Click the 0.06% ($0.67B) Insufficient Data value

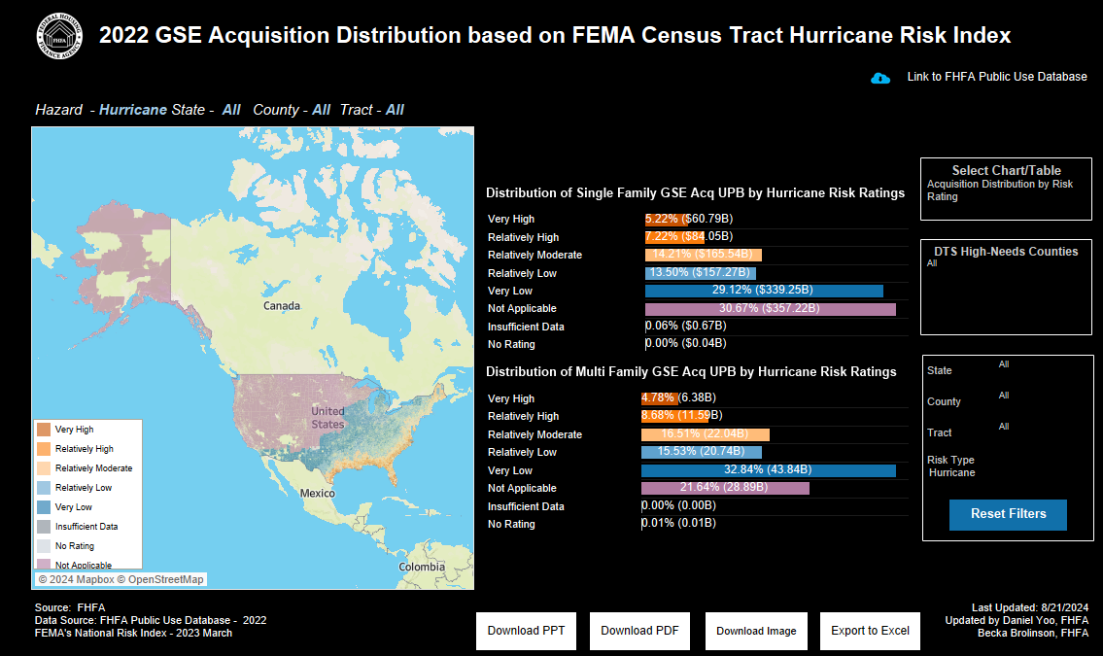[686, 327]
